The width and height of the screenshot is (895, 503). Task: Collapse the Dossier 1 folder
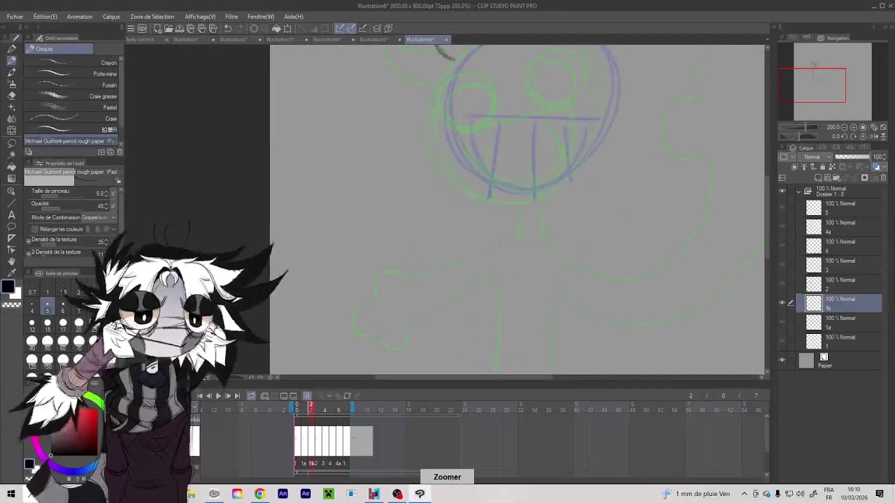click(799, 191)
